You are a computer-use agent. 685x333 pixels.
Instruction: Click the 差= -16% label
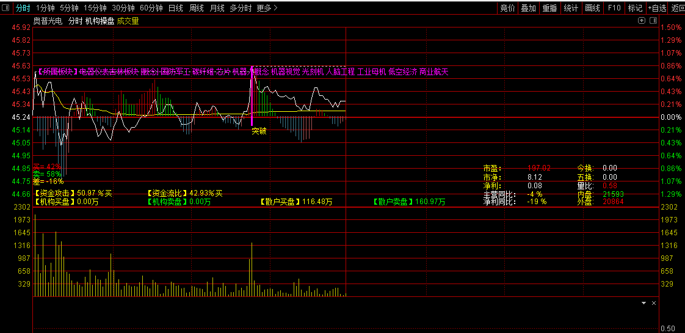[x=48, y=181]
